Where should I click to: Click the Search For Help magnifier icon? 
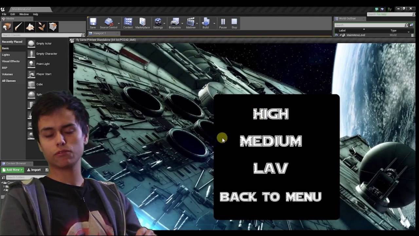tap(414, 14)
